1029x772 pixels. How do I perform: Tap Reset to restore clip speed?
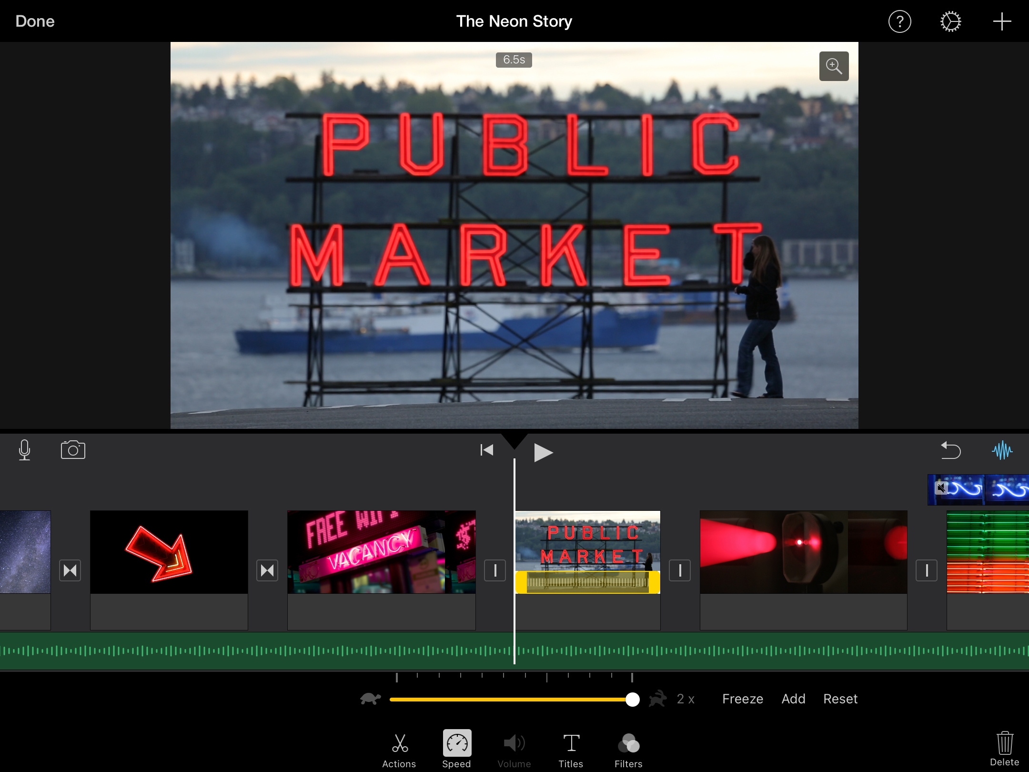click(x=840, y=699)
